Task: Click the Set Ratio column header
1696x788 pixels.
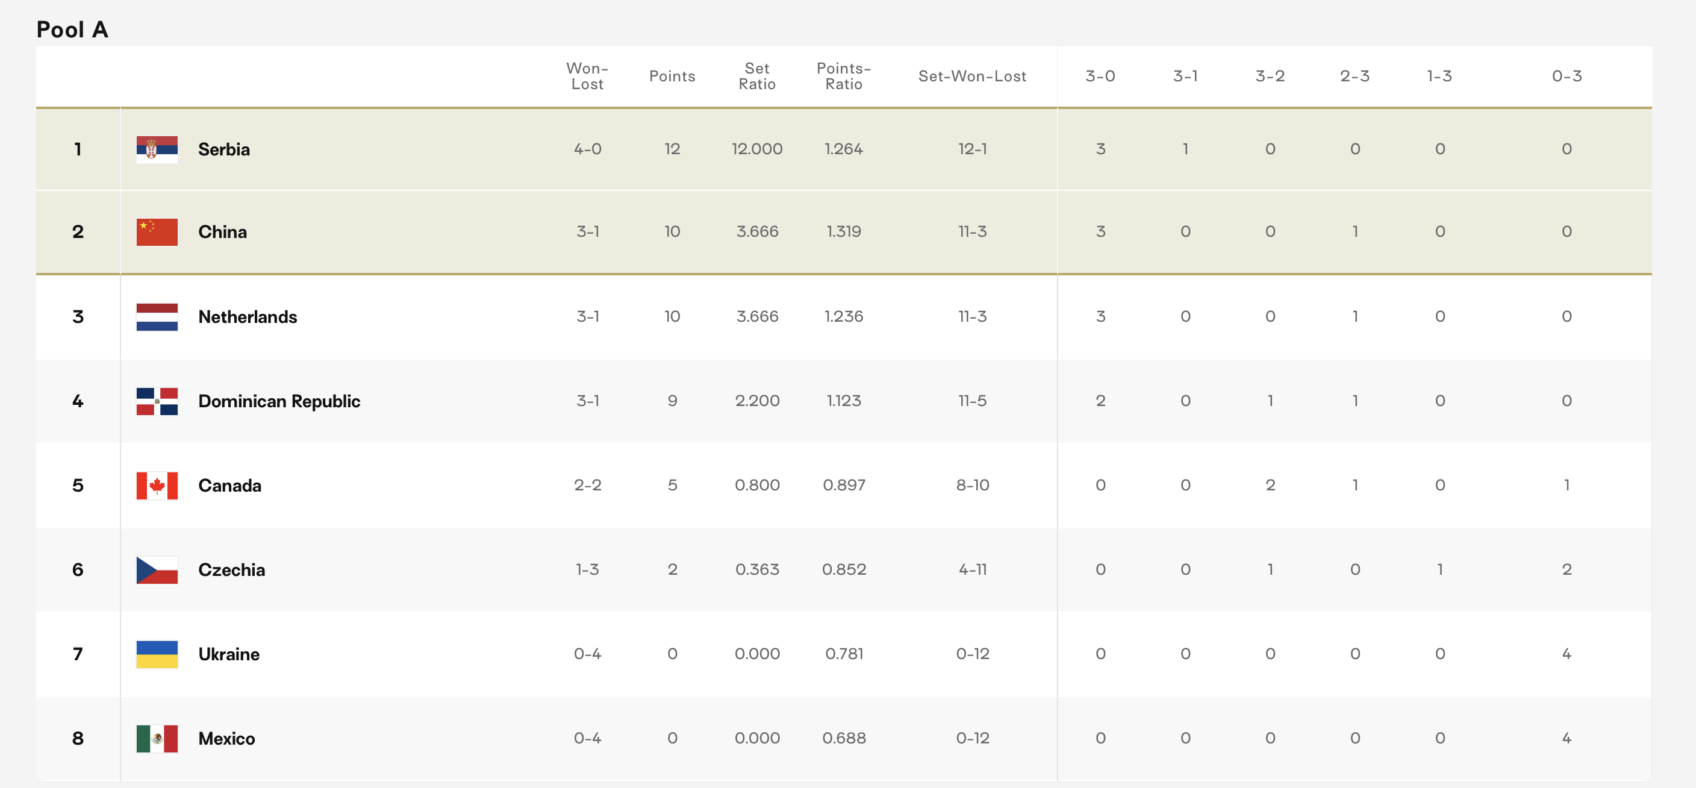Action: (x=756, y=77)
